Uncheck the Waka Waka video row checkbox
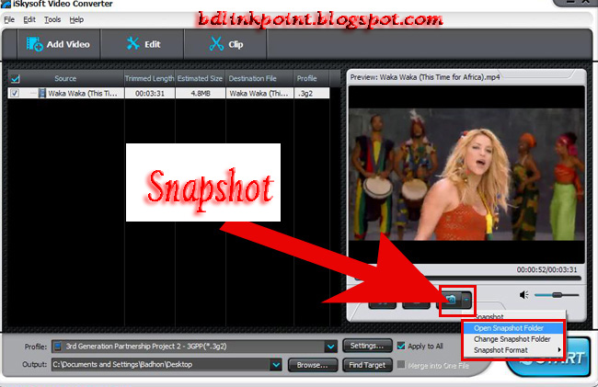 click(15, 93)
